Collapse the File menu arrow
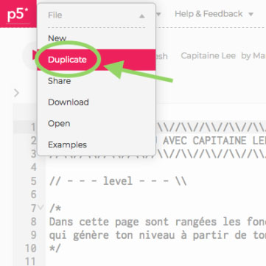 [x=141, y=16]
